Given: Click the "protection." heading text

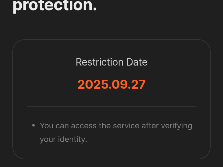Looking at the screenshot, I should (55, 6).
